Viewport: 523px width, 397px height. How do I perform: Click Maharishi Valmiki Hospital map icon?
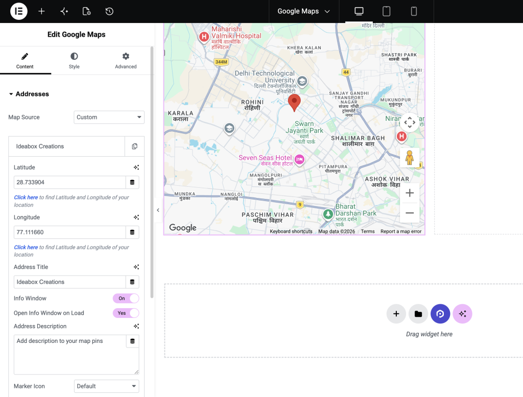(204, 37)
